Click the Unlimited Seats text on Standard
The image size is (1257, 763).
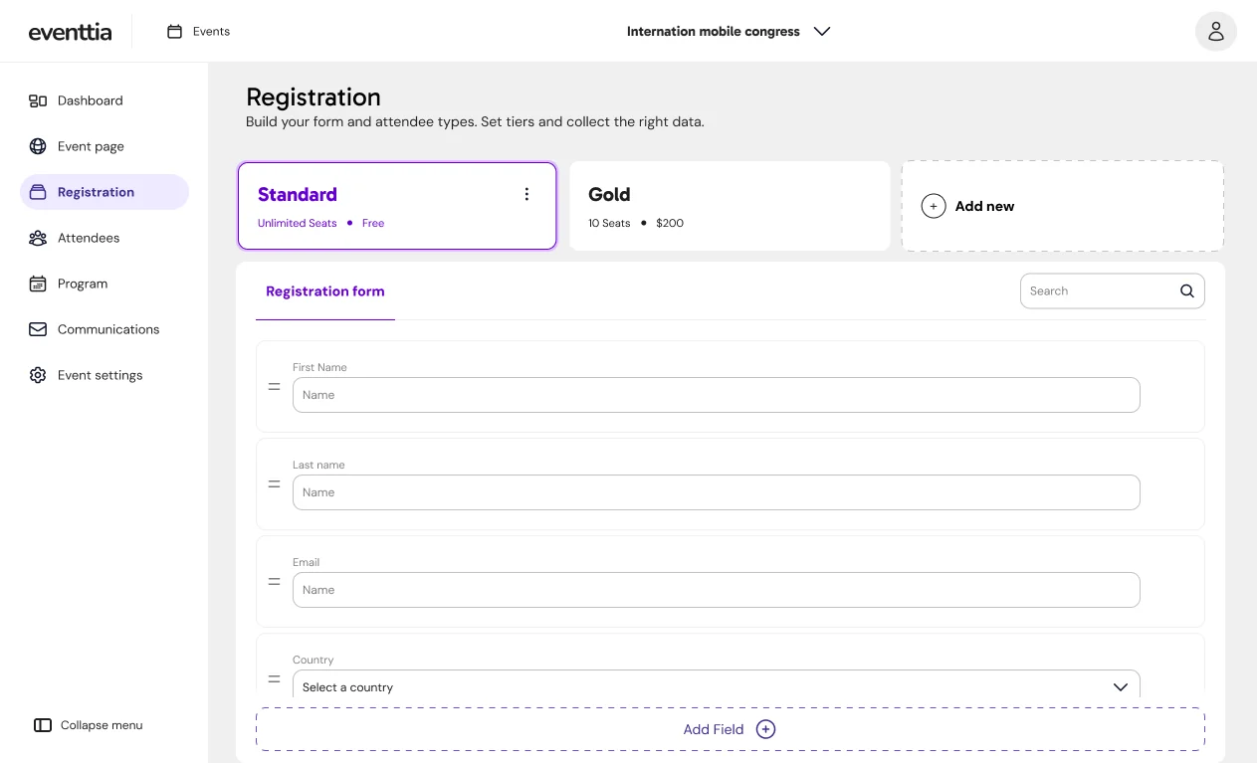pyautogui.click(x=298, y=223)
